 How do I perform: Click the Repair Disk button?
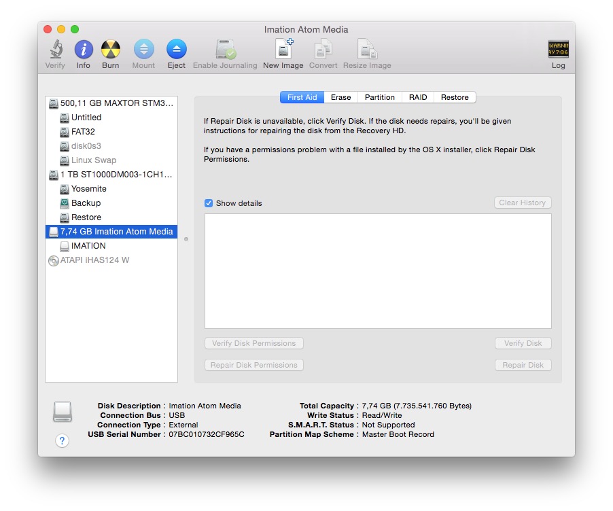[x=523, y=365]
